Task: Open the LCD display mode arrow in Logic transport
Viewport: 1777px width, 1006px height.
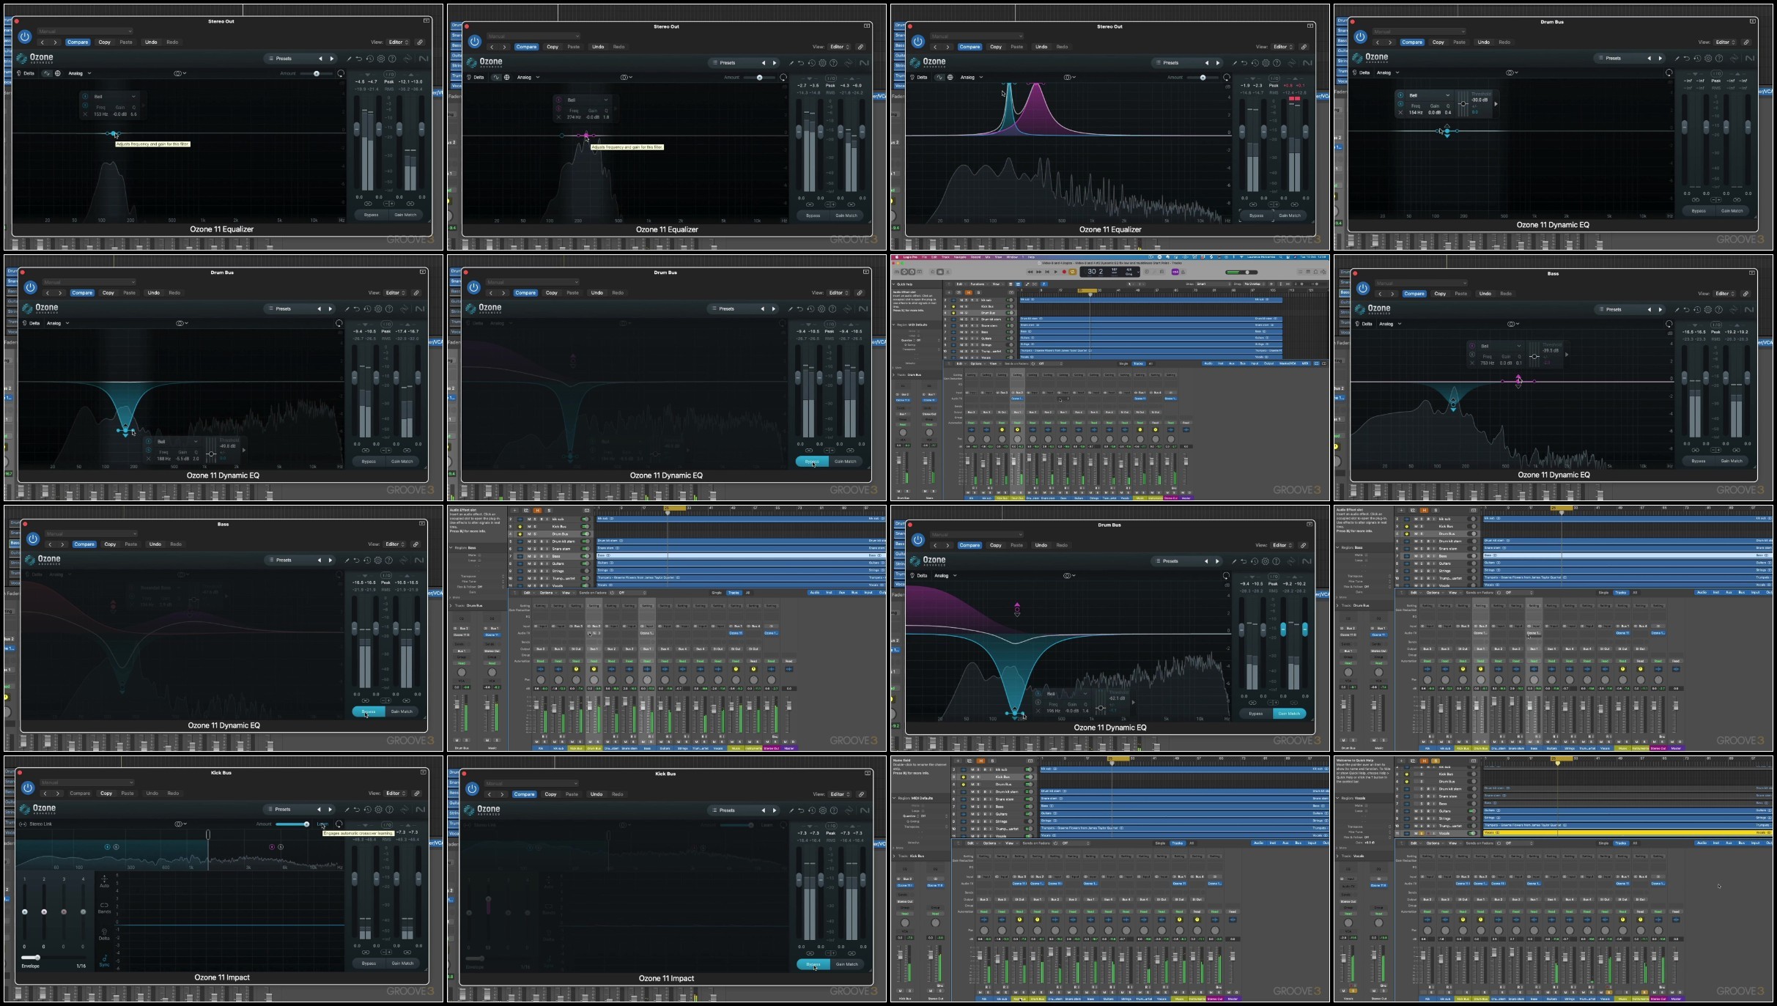Action: [x=1138, y=272]
